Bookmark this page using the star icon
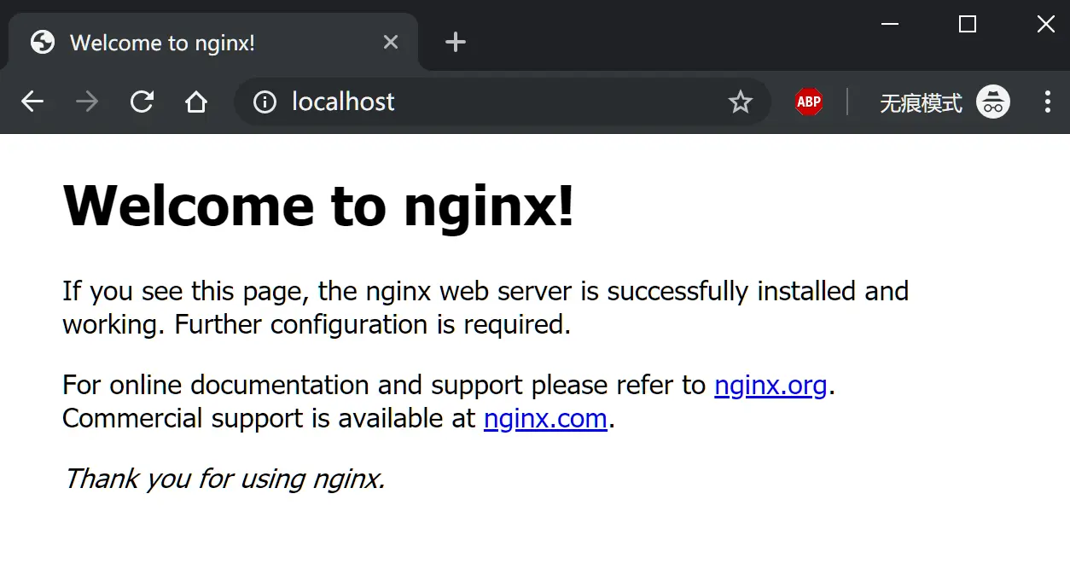1070x581 pixels. pos(741,102)
